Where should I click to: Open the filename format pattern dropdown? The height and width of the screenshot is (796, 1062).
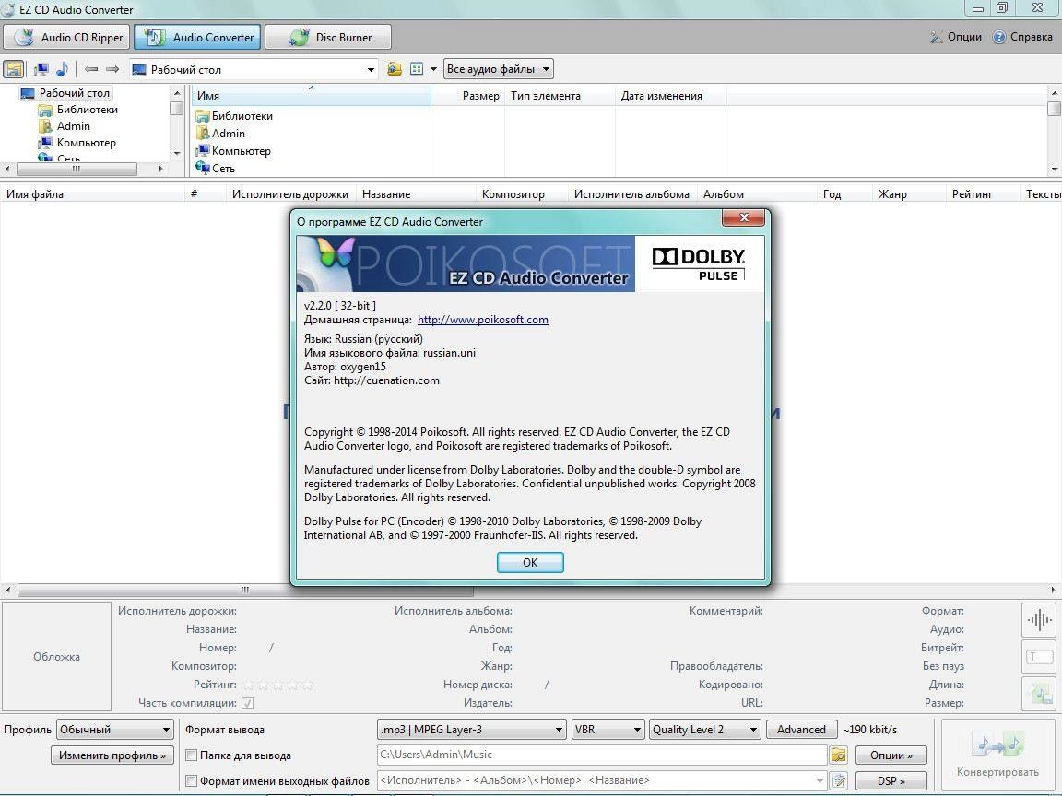click(820, 781)
